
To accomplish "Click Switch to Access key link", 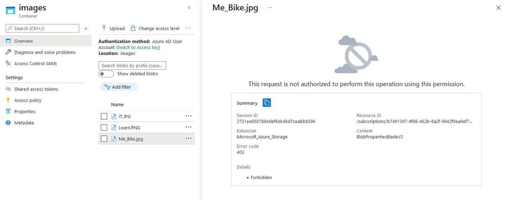I will [x=138, y=47].
